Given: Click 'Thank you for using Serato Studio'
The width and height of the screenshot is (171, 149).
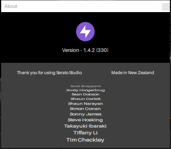Looking at the screenshot, I should pos(49,73).
